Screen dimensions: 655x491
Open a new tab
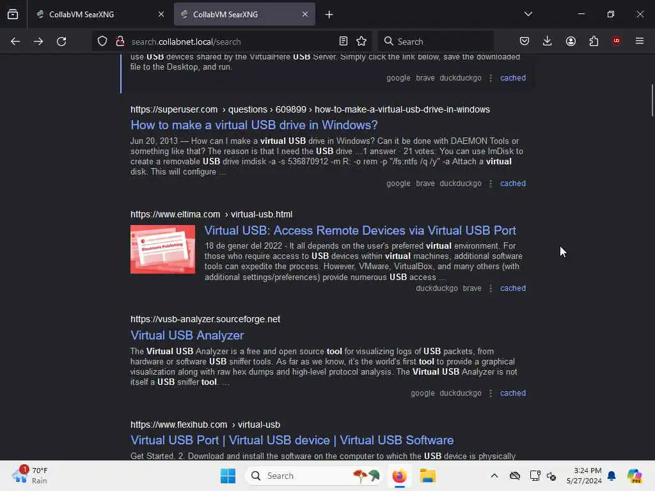coord(329,15)
